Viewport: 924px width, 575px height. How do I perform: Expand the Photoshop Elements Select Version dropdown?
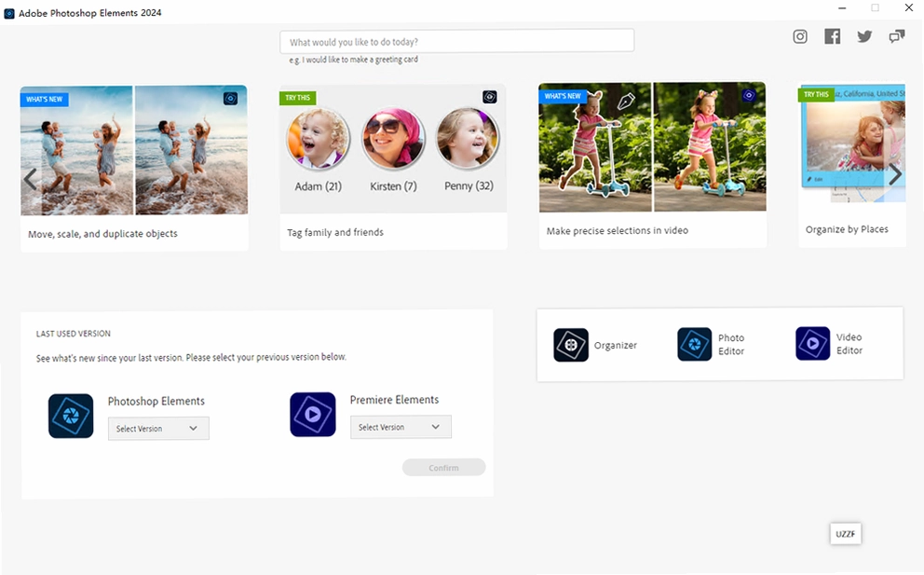click(x=158, y=429)
